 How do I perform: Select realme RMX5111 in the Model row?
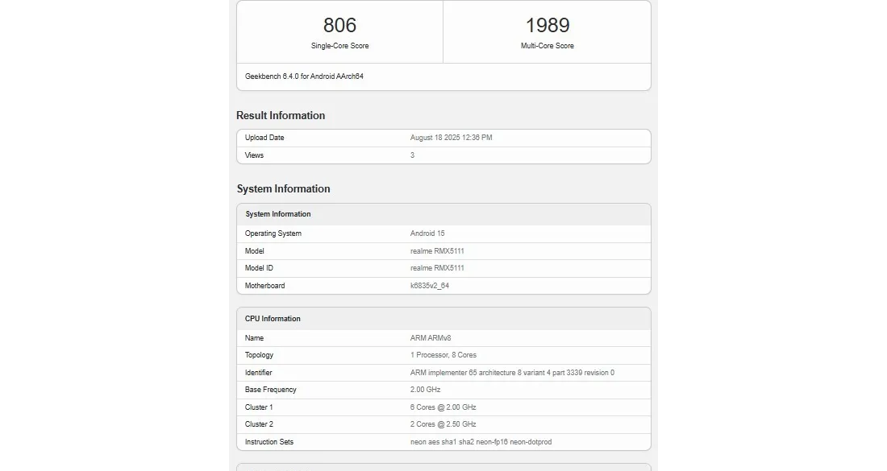click(x=437, y=251)
